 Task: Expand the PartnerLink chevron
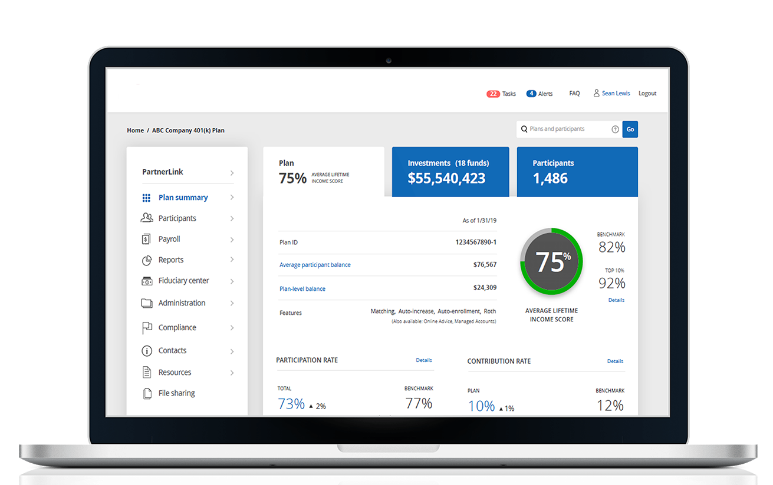pyautogui.click(x=232, y=173)
